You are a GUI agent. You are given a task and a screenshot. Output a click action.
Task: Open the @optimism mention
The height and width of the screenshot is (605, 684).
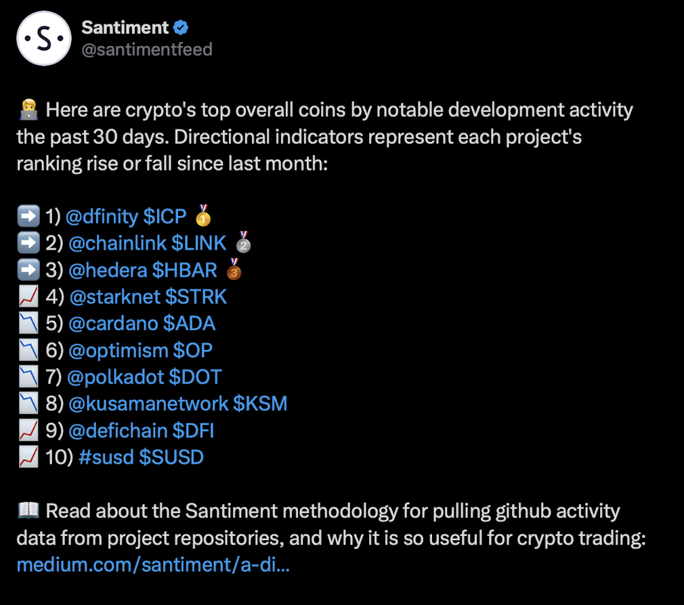tap(119, 350)
